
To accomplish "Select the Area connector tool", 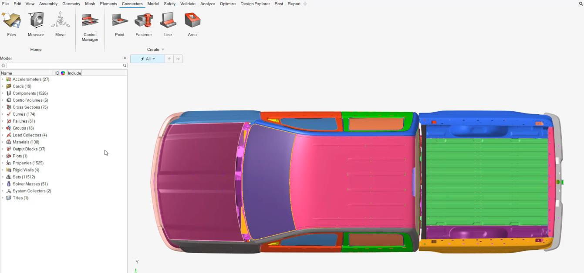I will [192, 21].
